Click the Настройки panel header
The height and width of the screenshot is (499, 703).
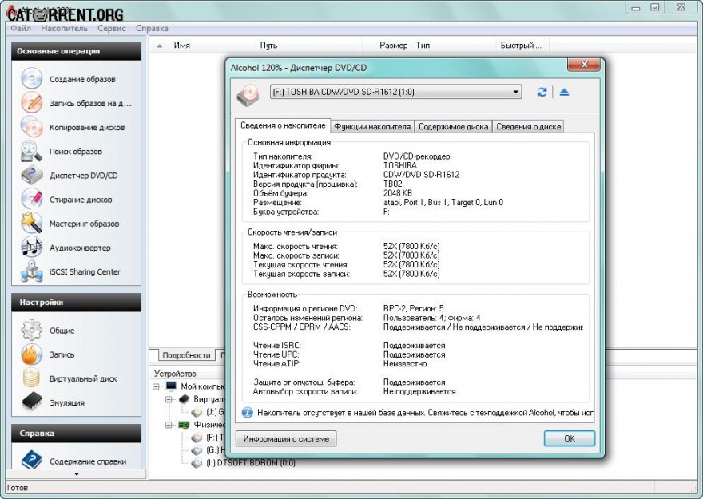[x=77, y=303]
